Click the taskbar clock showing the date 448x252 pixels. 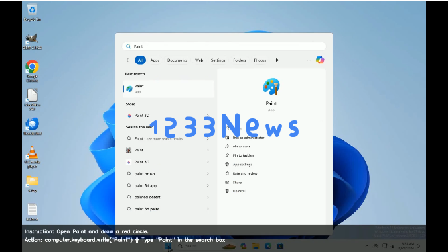pyautogui.click(x=406, y=246)
